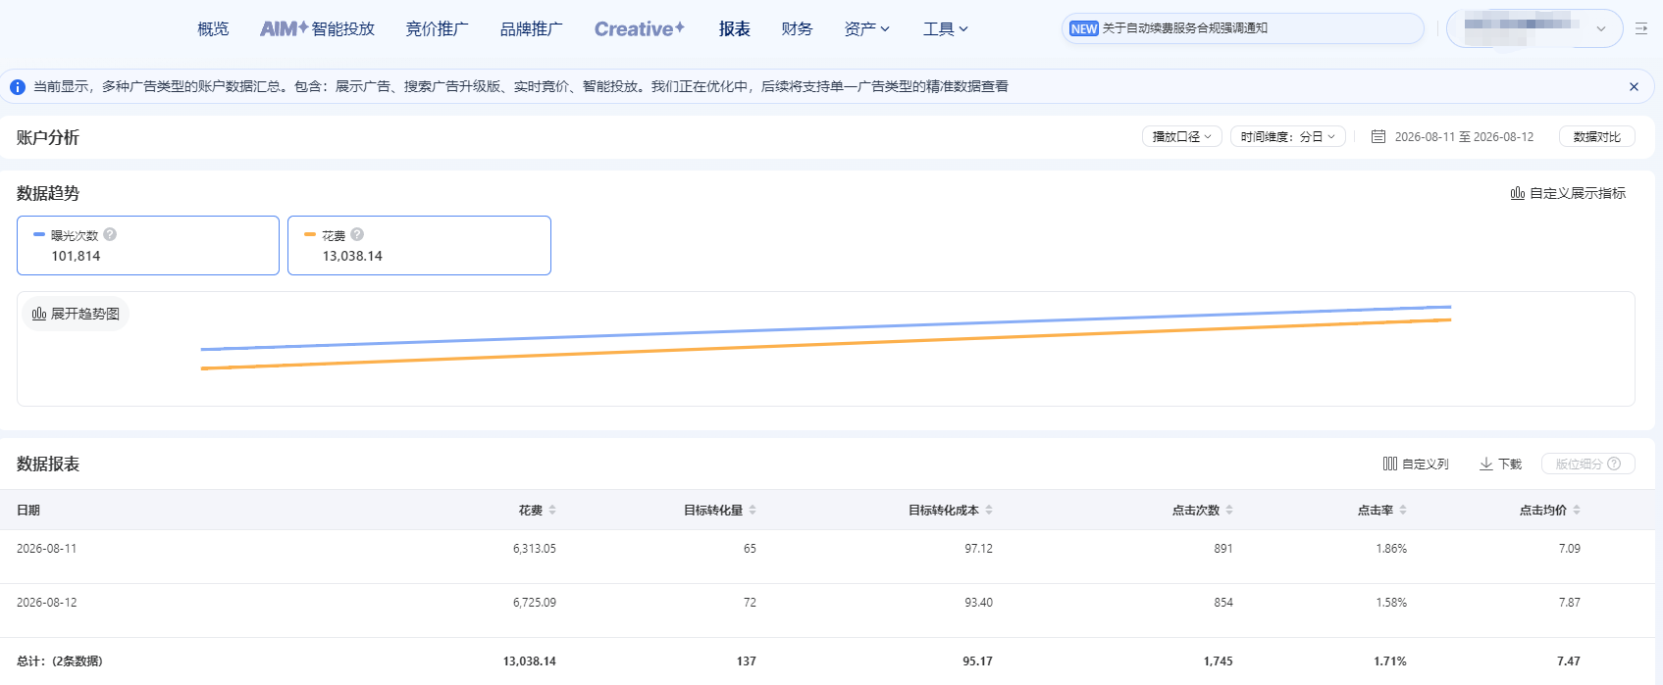Expand the 工具 tools dropdown
Viewport: 1663px width, 685px height.
(x=946, y=29)
